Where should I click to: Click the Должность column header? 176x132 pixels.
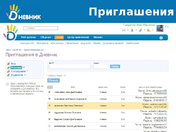tap(103, 87)
